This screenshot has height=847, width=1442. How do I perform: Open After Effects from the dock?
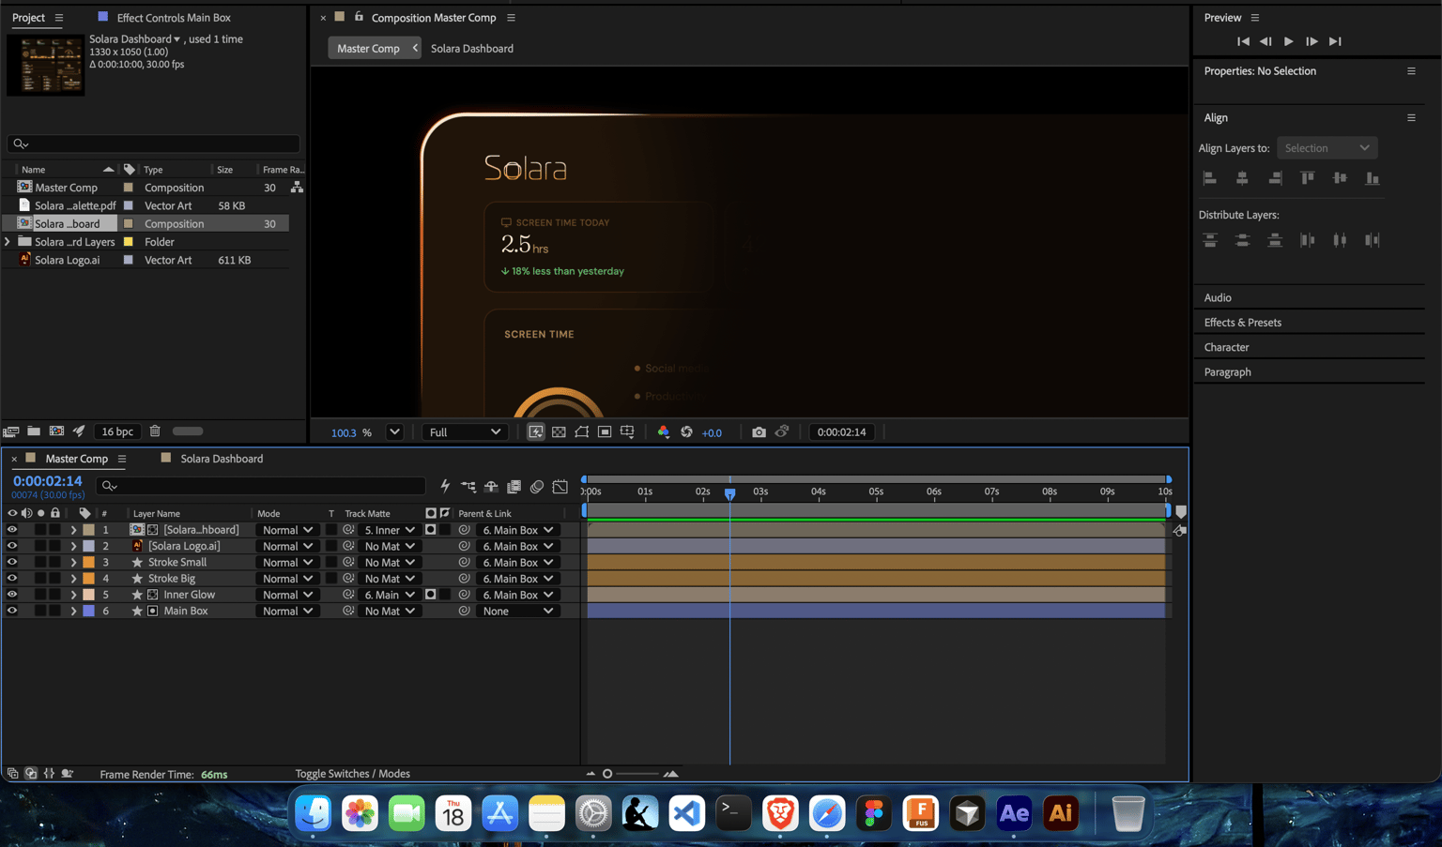click(1014, 813)
